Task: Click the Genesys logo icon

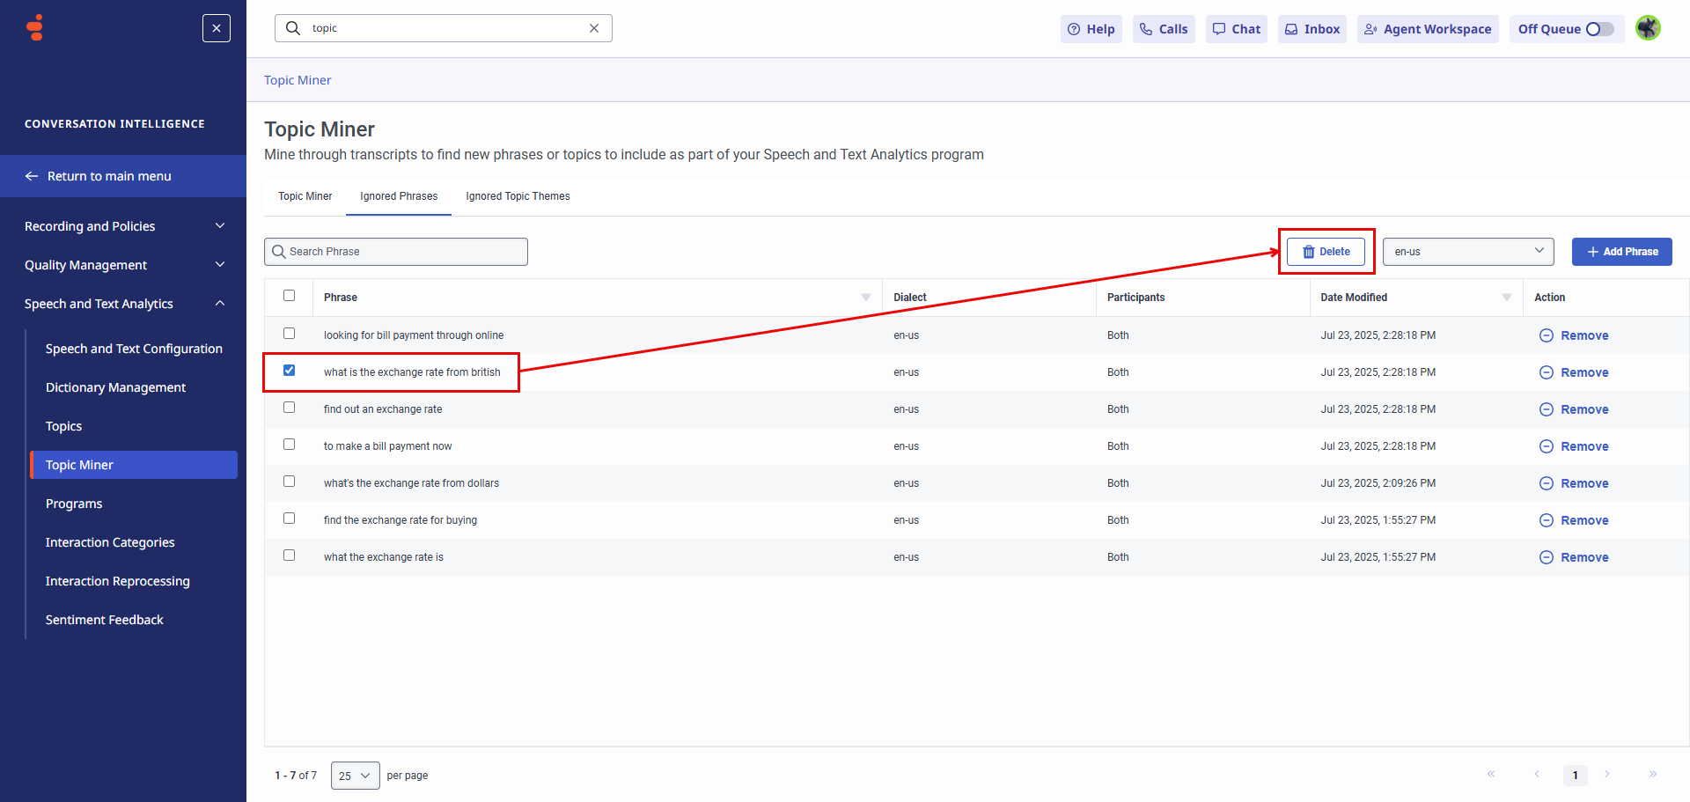Action: 35,28
